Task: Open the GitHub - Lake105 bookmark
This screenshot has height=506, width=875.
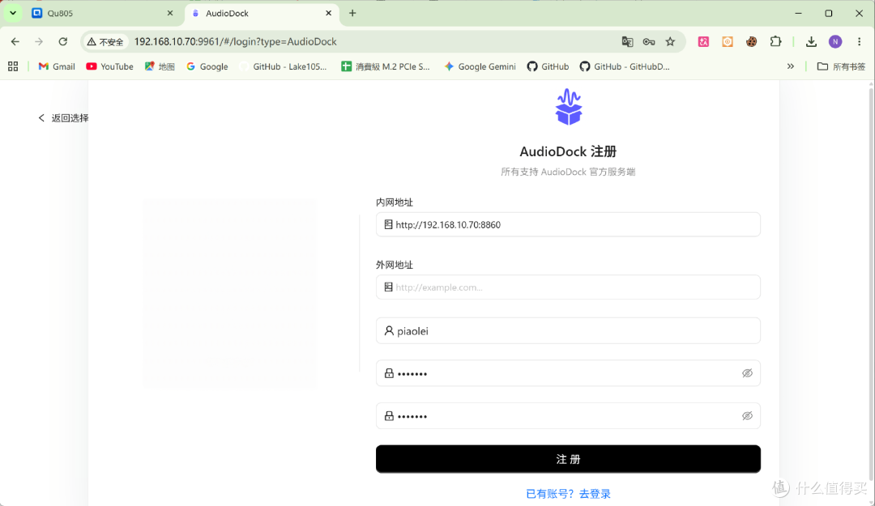Action: point(283,66)
